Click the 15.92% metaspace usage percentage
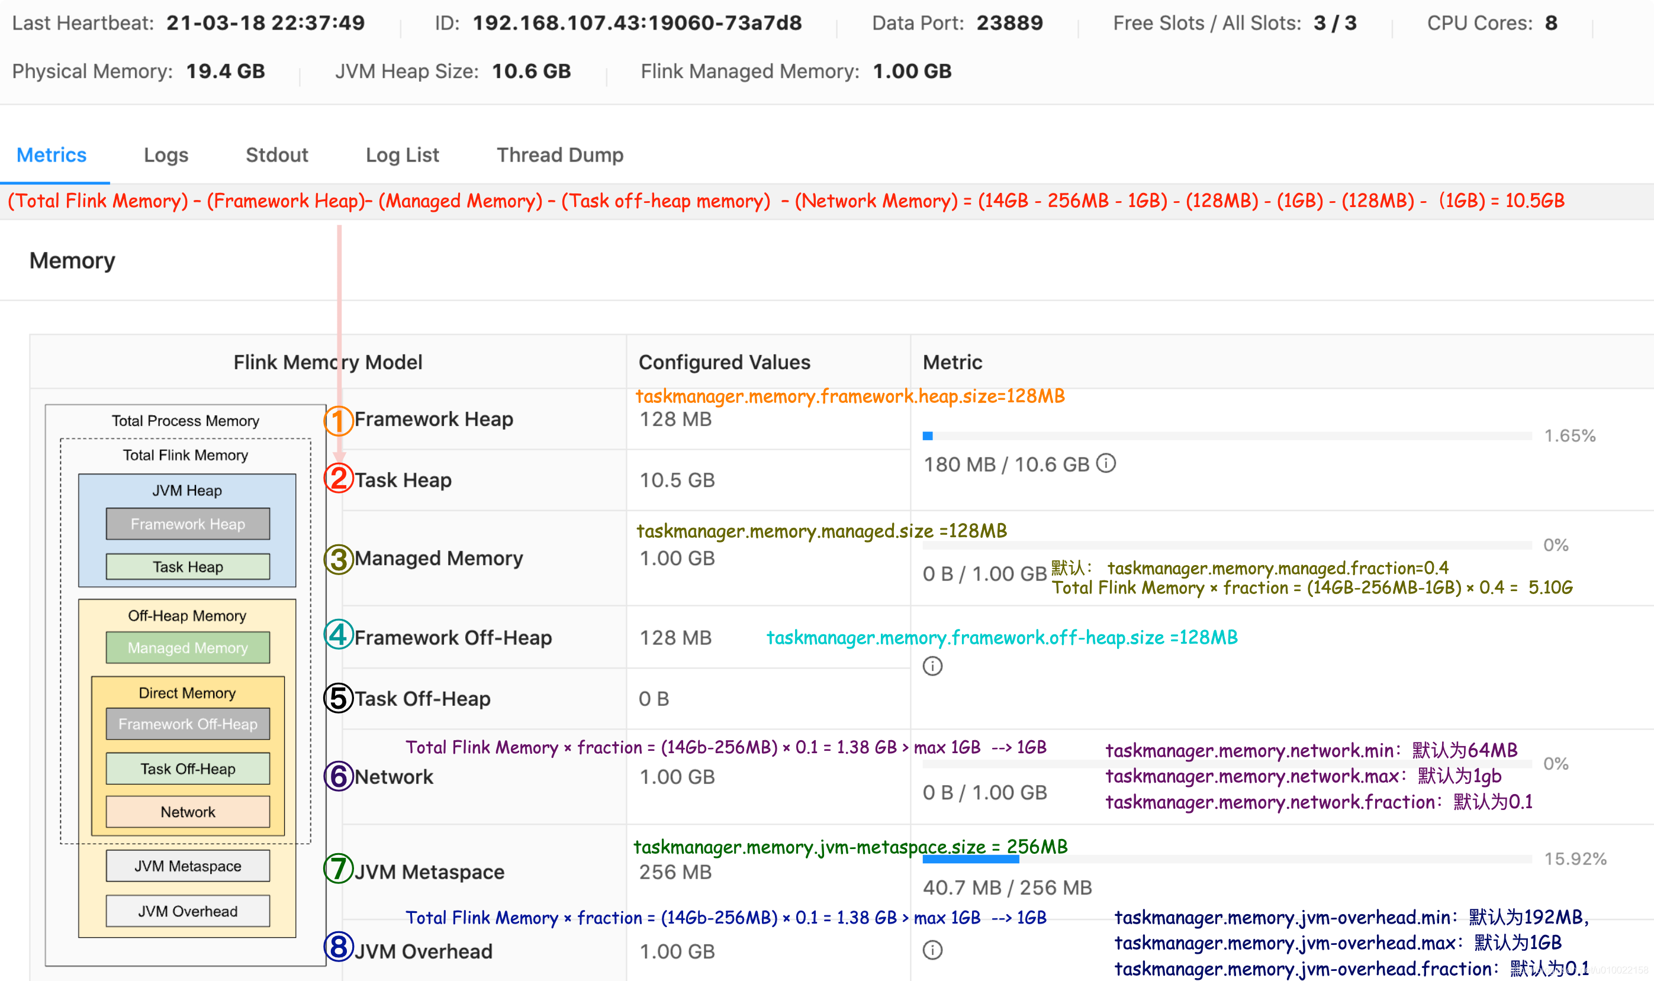This screenshot has width=1654, height=981. point(1575,859)
